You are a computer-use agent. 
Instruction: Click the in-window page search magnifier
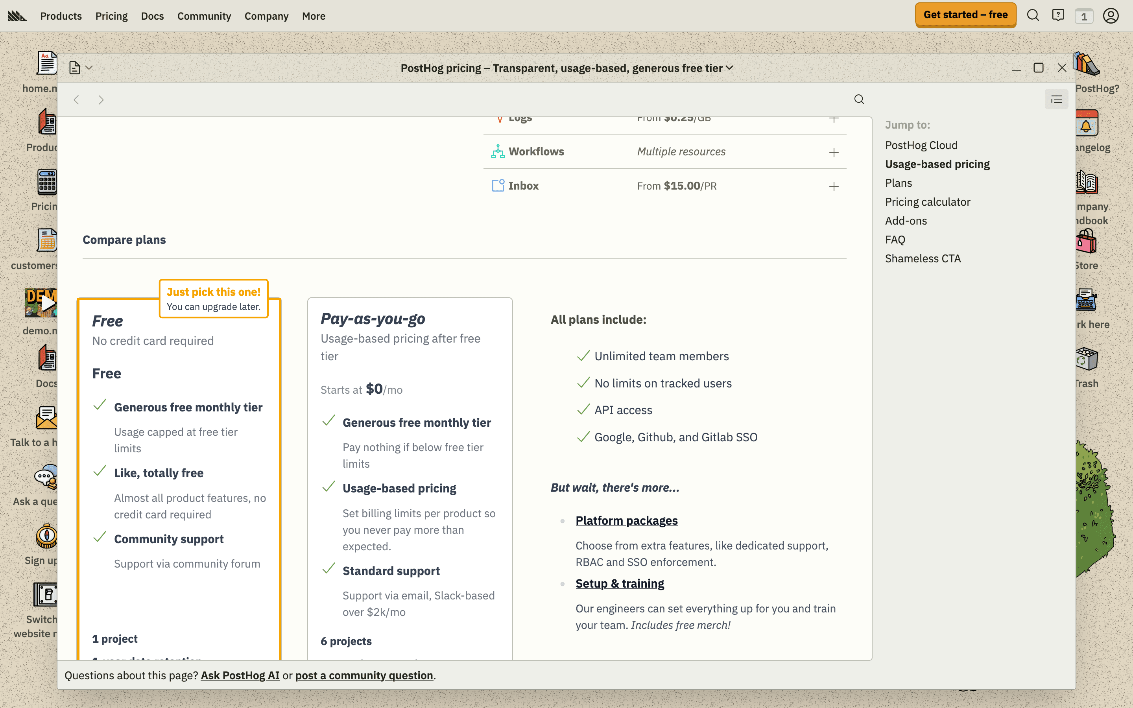coord(859,99)
